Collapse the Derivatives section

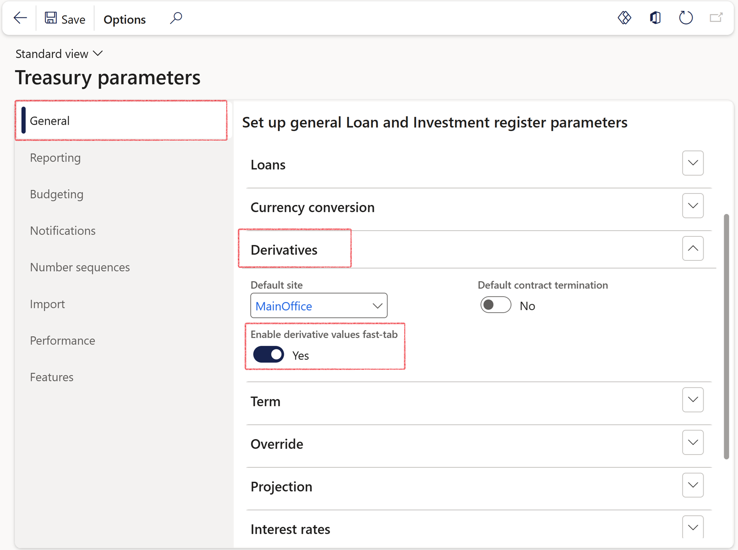692,249
